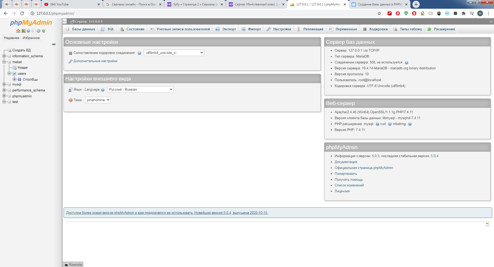Open Chrome three-dot menu
The height and width of the screenshot is (267, 494).
(488, 13)
